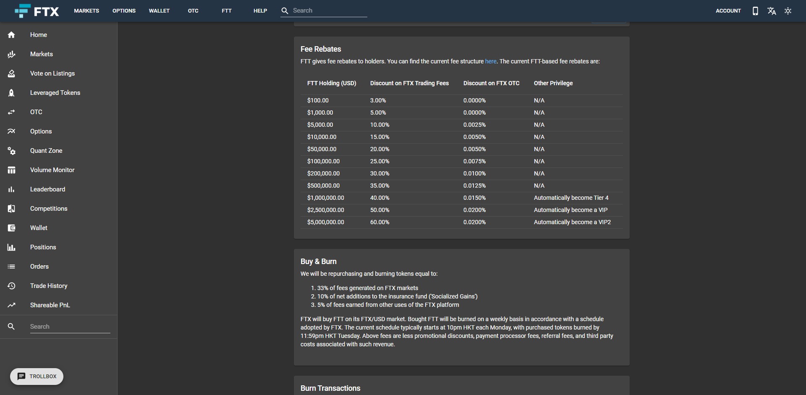Click the 25.00% trading fee discount
This screenshot has height=395, width=806.
pyautogui.click(x=379, y=161)
